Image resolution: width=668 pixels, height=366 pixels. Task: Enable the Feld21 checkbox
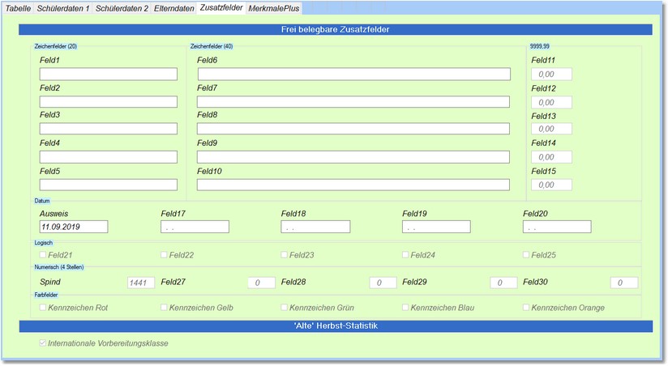coord(44,255)
